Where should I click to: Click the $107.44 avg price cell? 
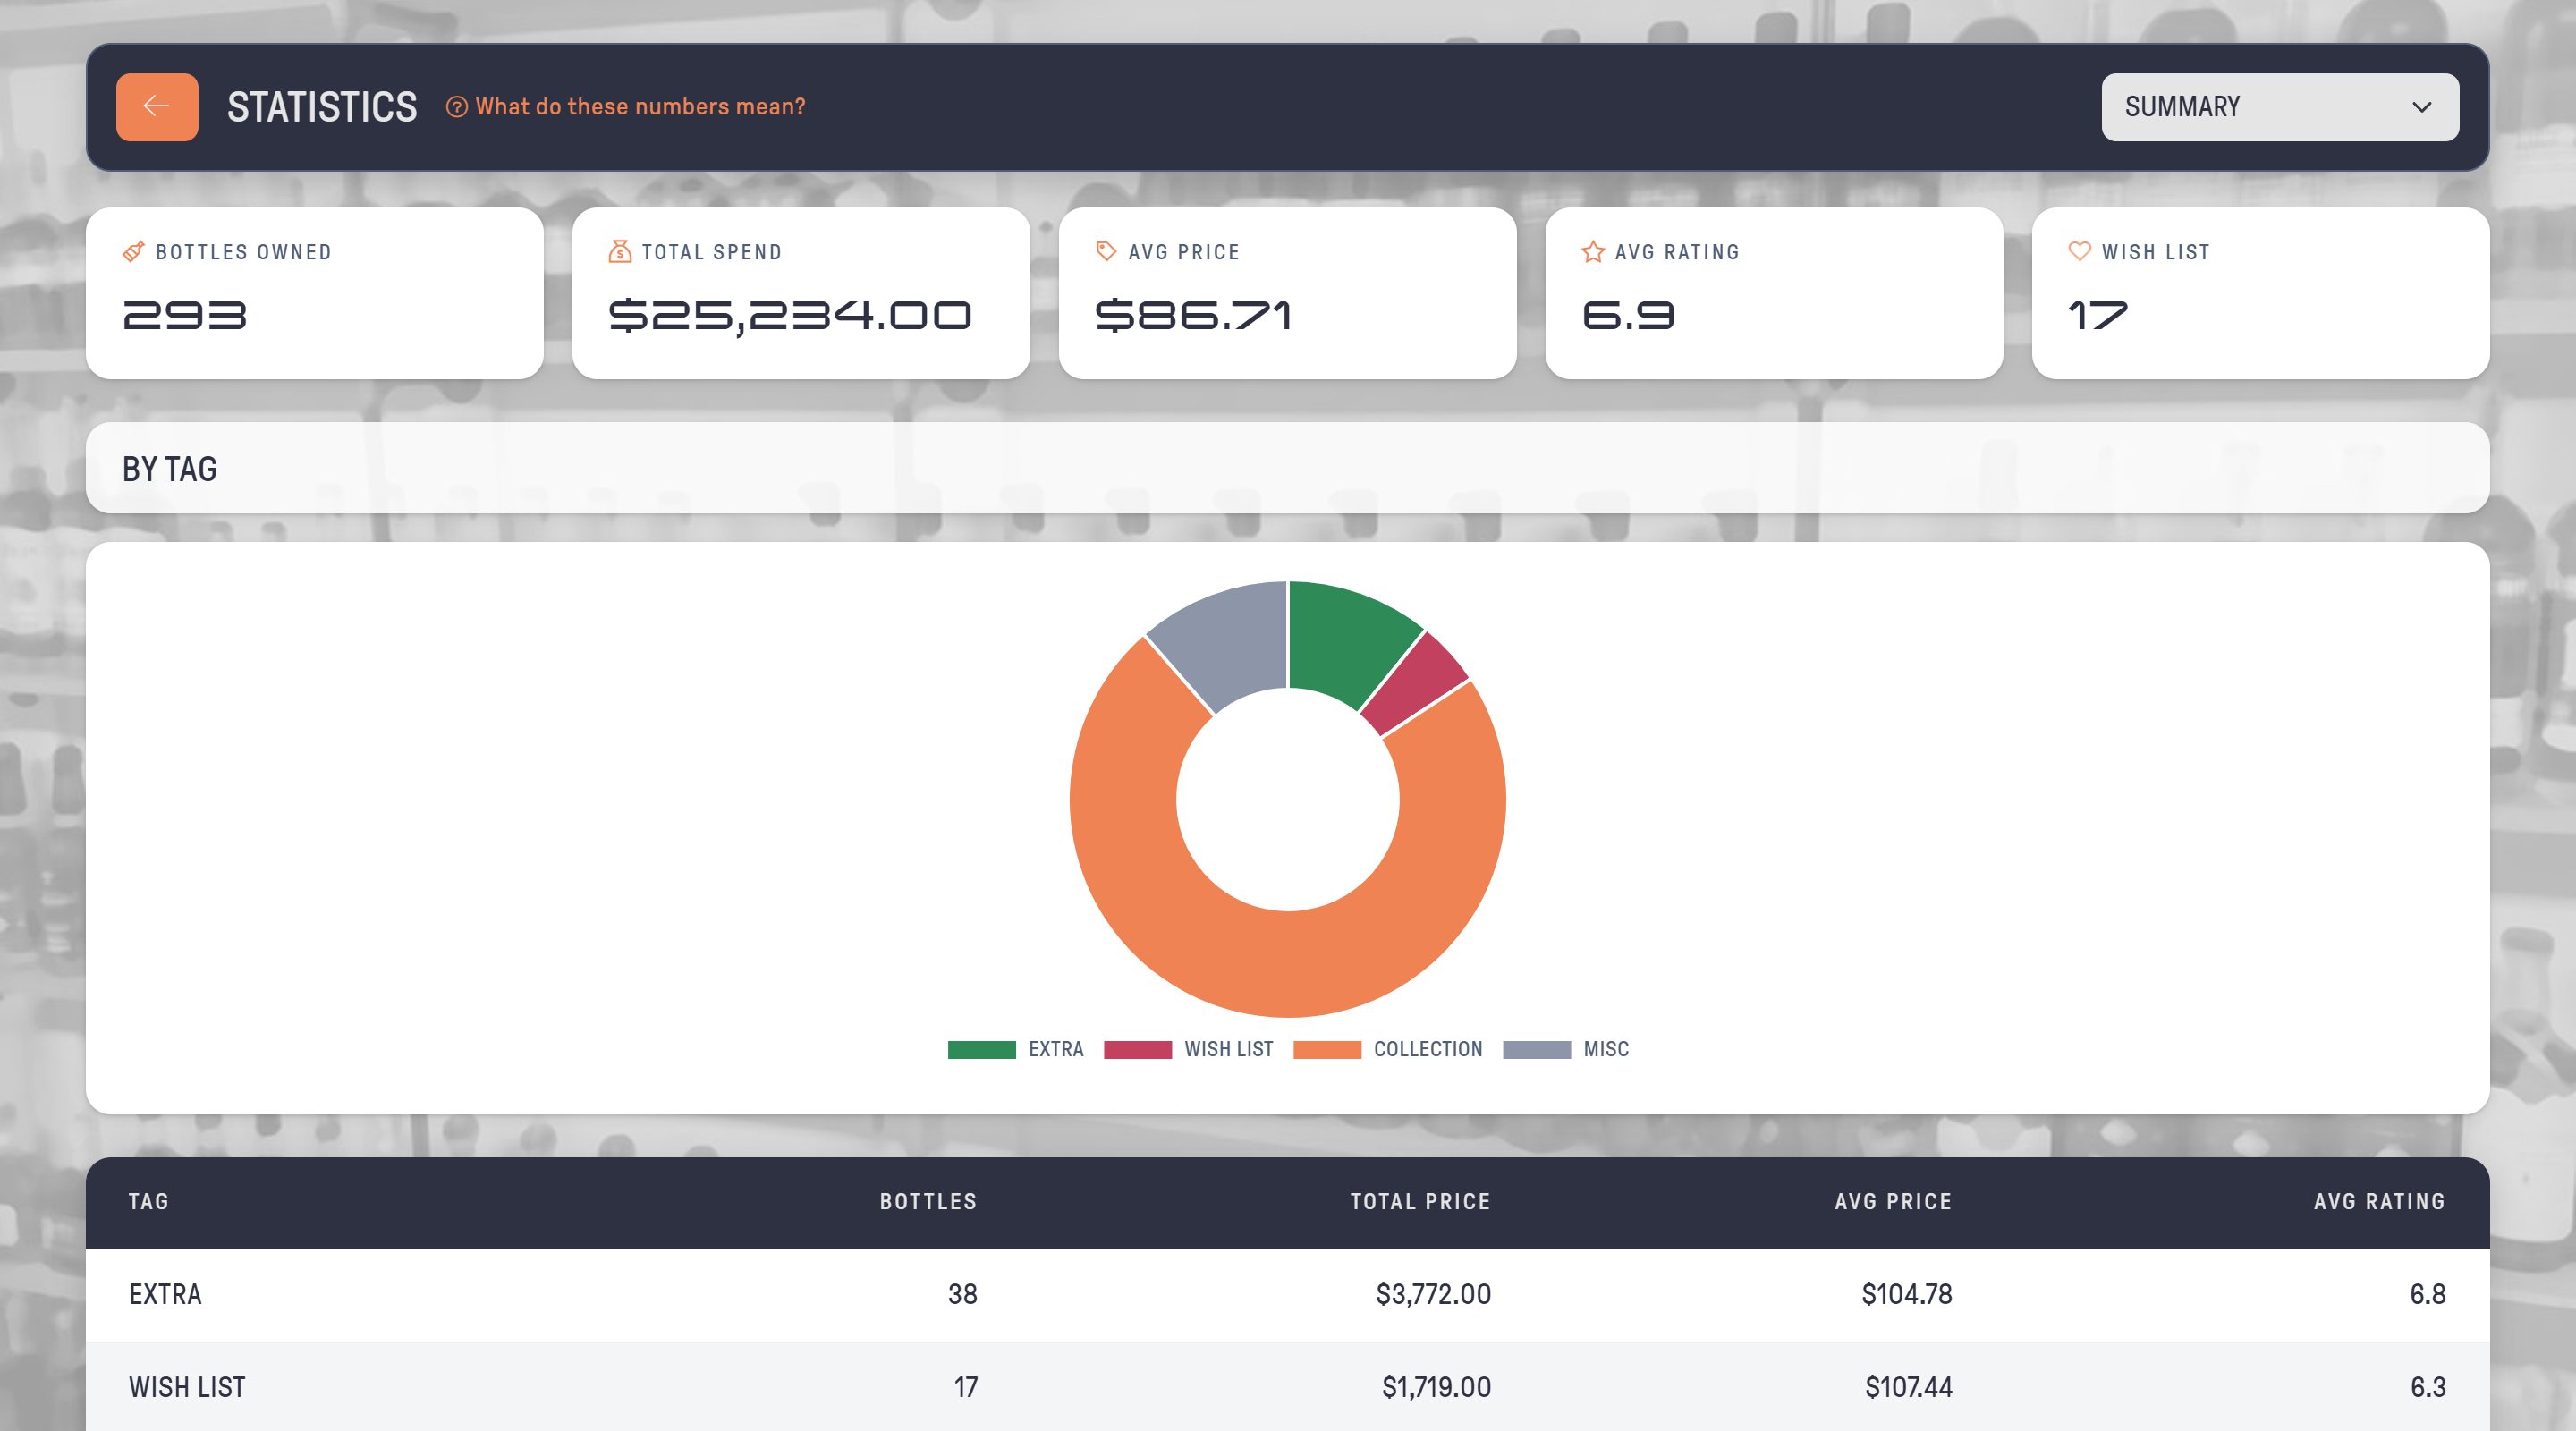[1908, 1388]
